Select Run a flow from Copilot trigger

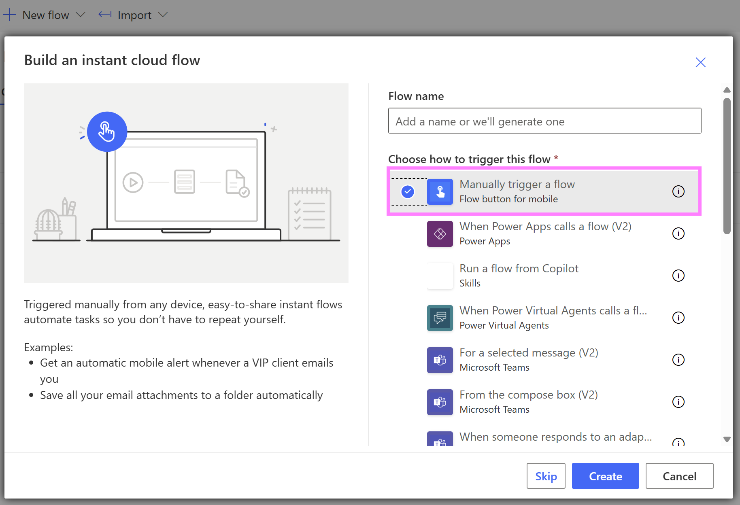coord(544,276)
